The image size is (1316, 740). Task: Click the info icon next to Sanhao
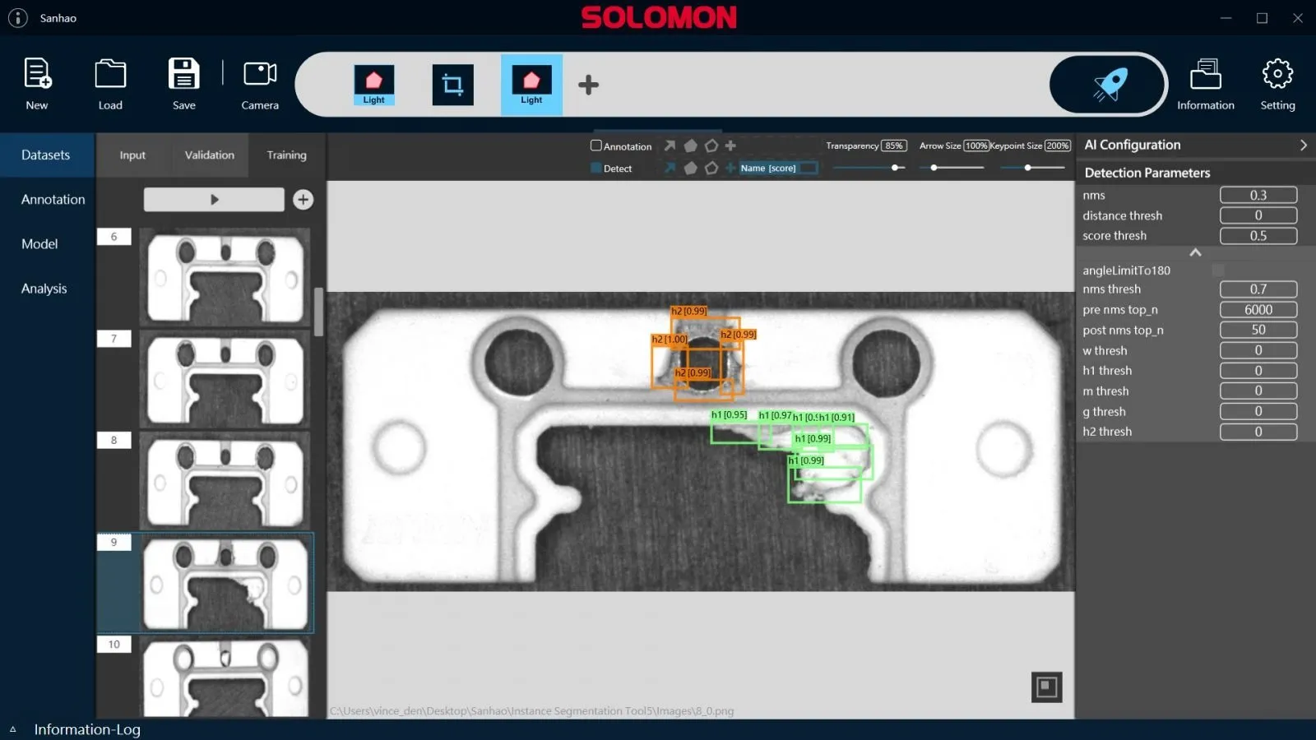pos(18,18)
